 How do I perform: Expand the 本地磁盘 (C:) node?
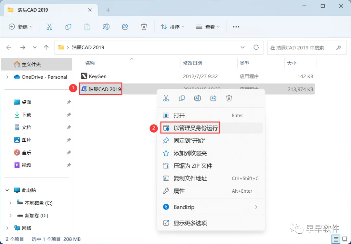pyautogui.click(x=10, y=203)
